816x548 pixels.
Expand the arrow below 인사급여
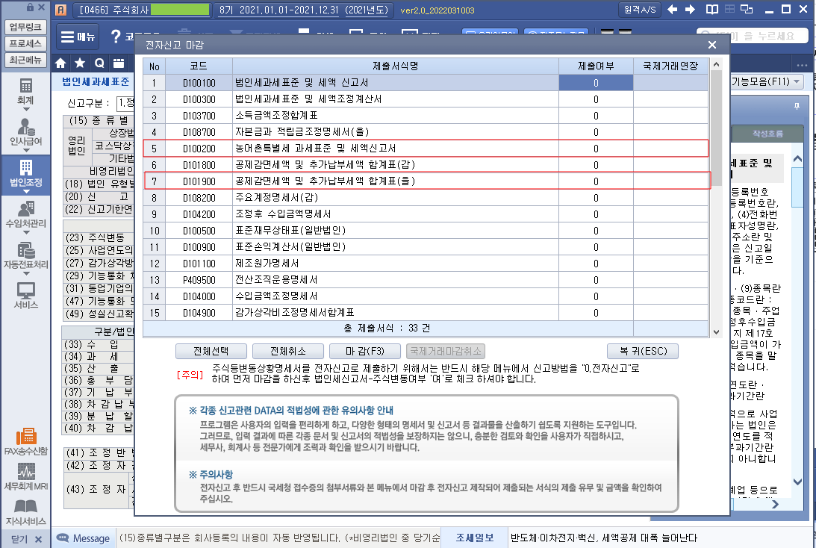25,150
